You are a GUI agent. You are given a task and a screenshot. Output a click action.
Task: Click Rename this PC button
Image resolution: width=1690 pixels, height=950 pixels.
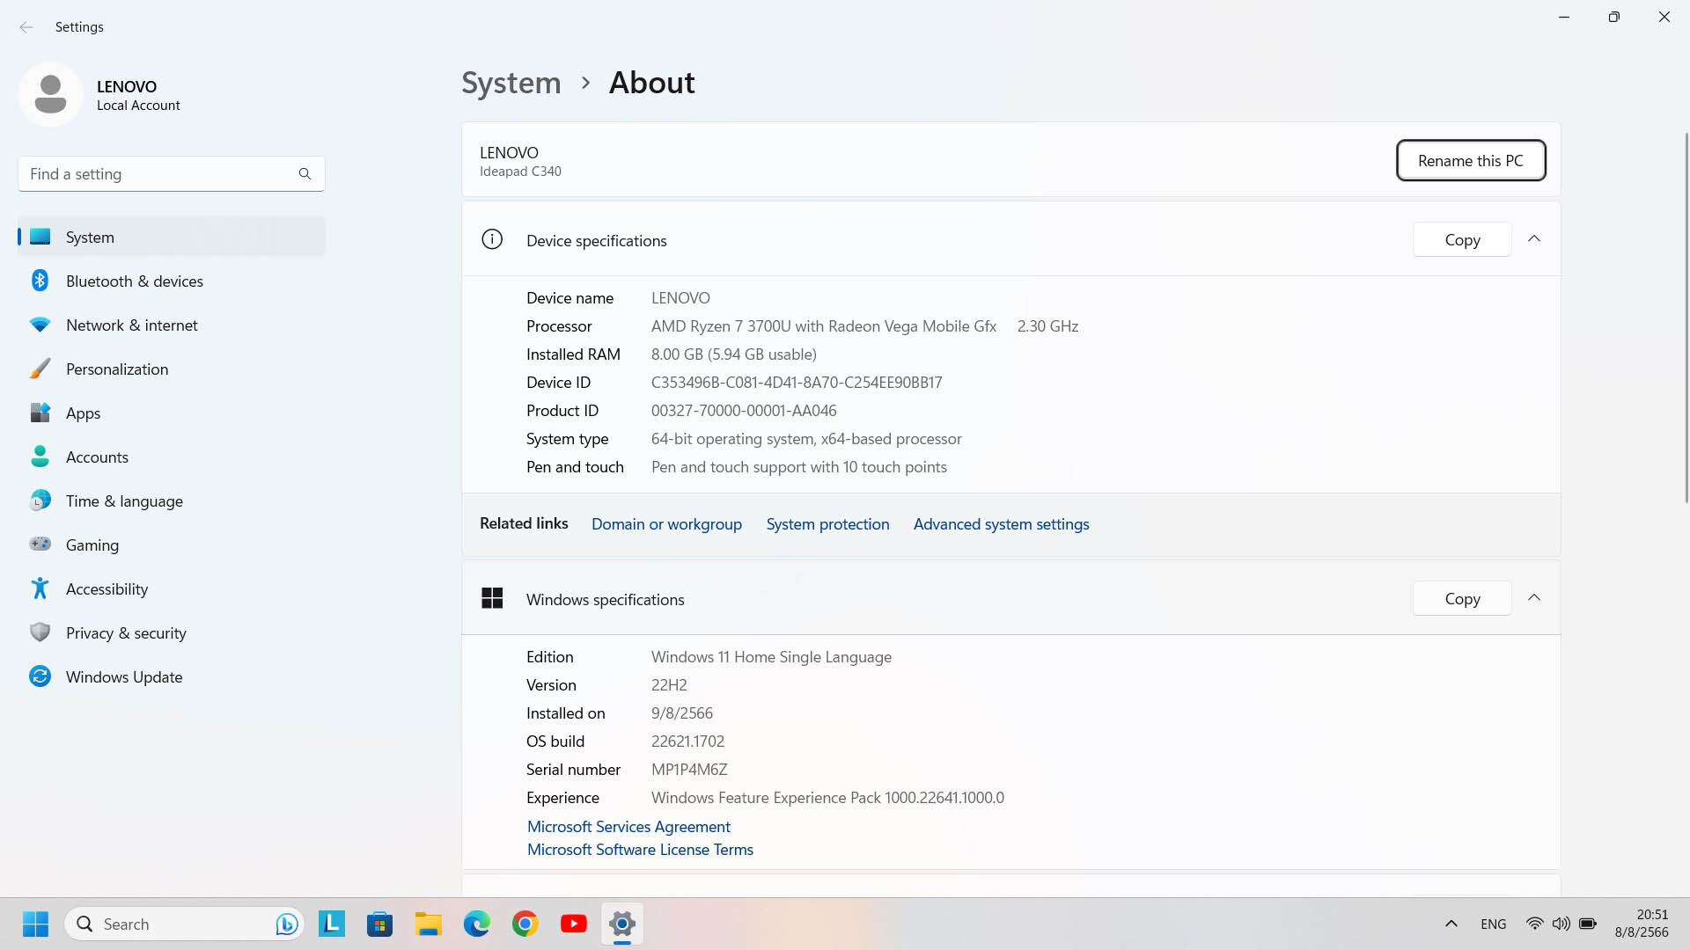pyautogui.click(x=1470, y=160)
